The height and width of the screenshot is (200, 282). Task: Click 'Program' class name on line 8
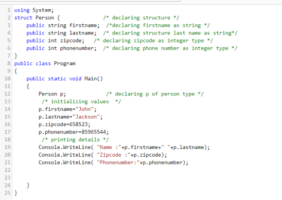[65, 64]
